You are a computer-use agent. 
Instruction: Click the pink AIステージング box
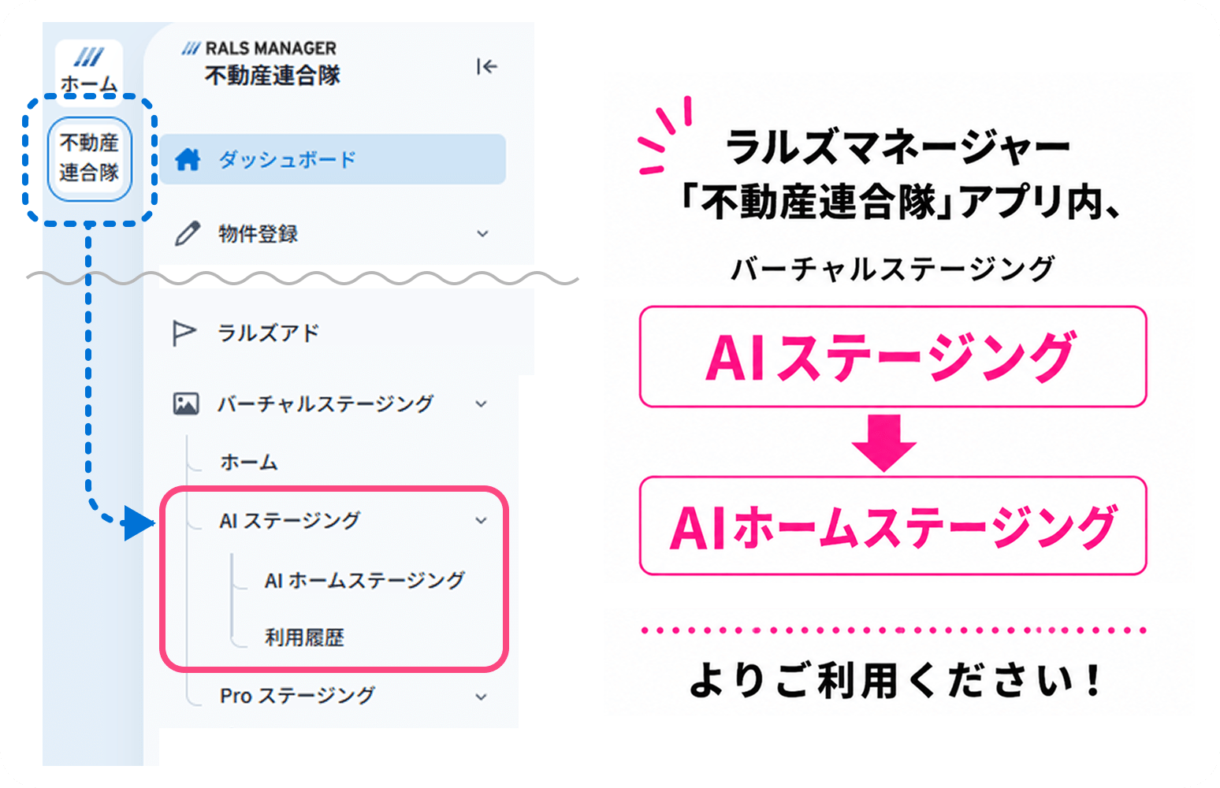pos(893,357)
